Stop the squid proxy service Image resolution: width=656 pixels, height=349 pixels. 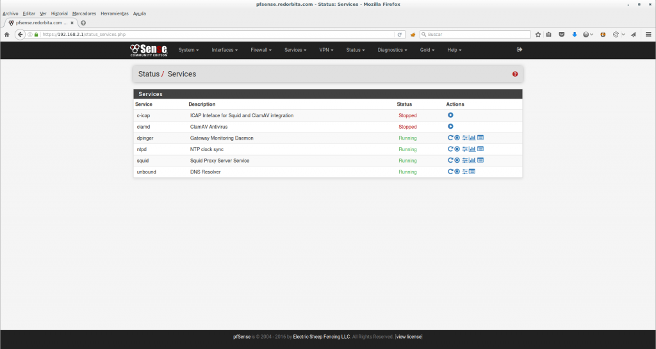[457, 160]
